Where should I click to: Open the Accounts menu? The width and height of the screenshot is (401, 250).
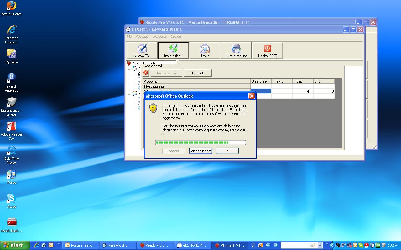click(160, 37)
